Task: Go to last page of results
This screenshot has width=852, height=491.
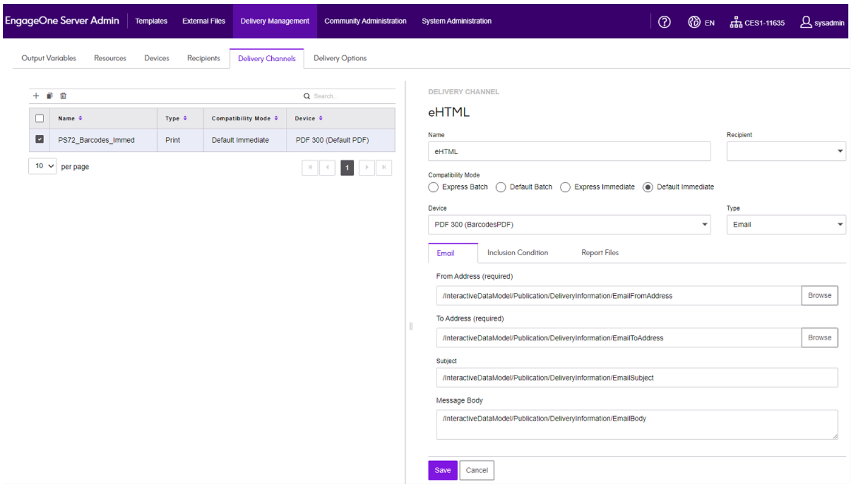Action: click(x=384, y=168)
